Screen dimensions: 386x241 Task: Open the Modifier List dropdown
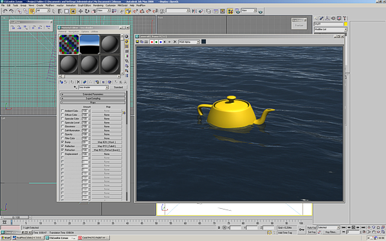[331, 30]
